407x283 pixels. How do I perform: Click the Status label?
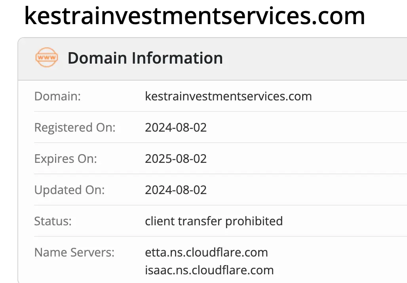point(53,221)
